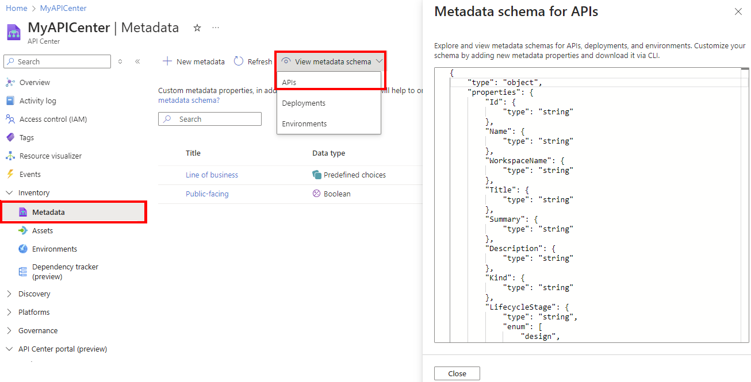Screen dimensions: 751x382
Task: Click the favorite star icon beside Metadata title
Action: pyautogui.click(x=197, y=28)
